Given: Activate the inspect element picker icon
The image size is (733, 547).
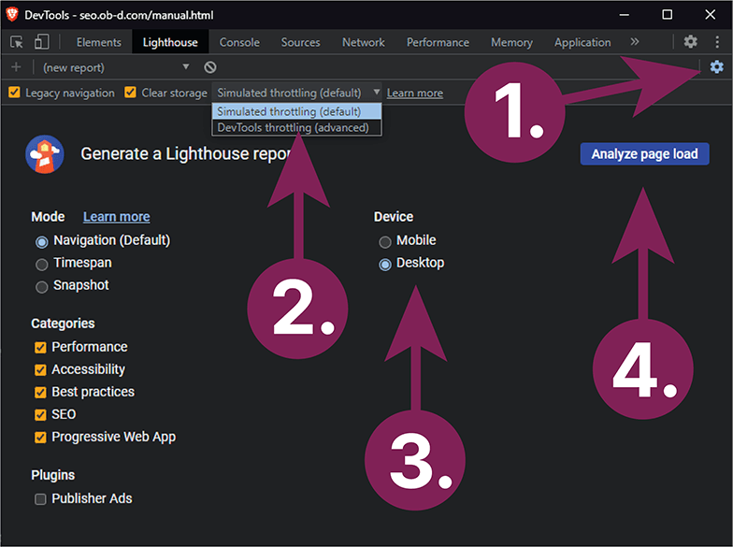Looking at the screenshot, I should coord(17,43).
